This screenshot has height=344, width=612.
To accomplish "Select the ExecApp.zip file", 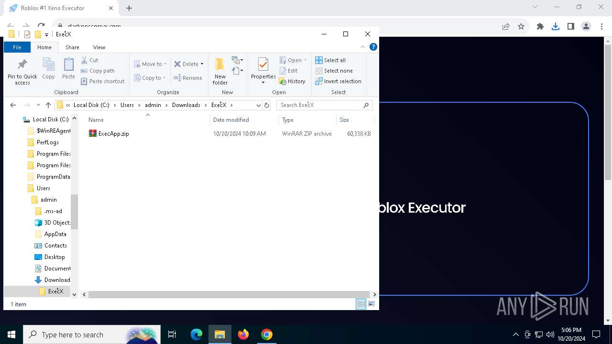I will pyautogui.click(x=113, y=134).
